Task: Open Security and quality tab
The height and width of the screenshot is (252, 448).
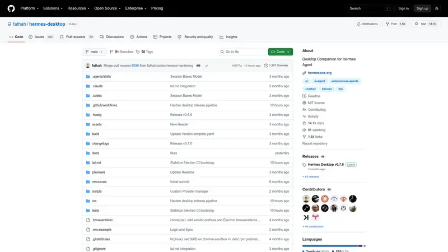Action: (x=195, y=37)
